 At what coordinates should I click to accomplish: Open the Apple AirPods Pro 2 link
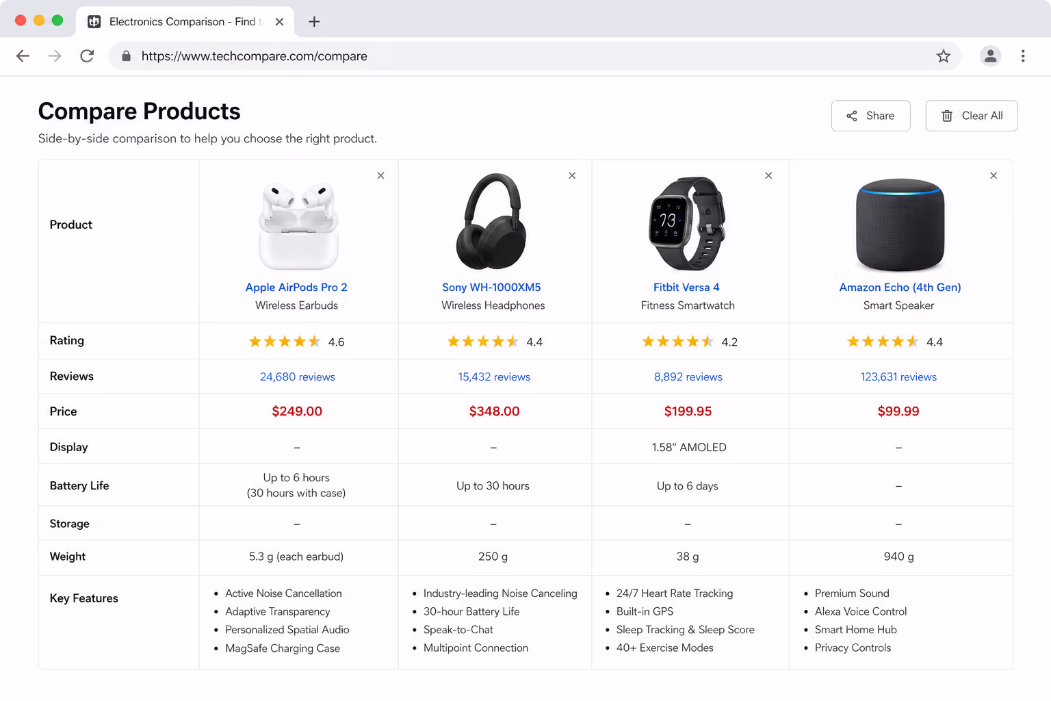coord(296,288)
